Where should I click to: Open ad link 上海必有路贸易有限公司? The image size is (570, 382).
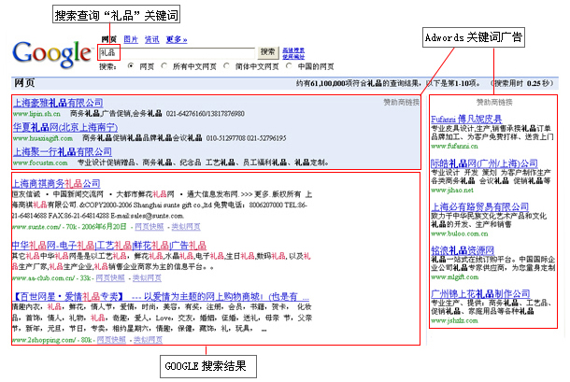[480, 207]
